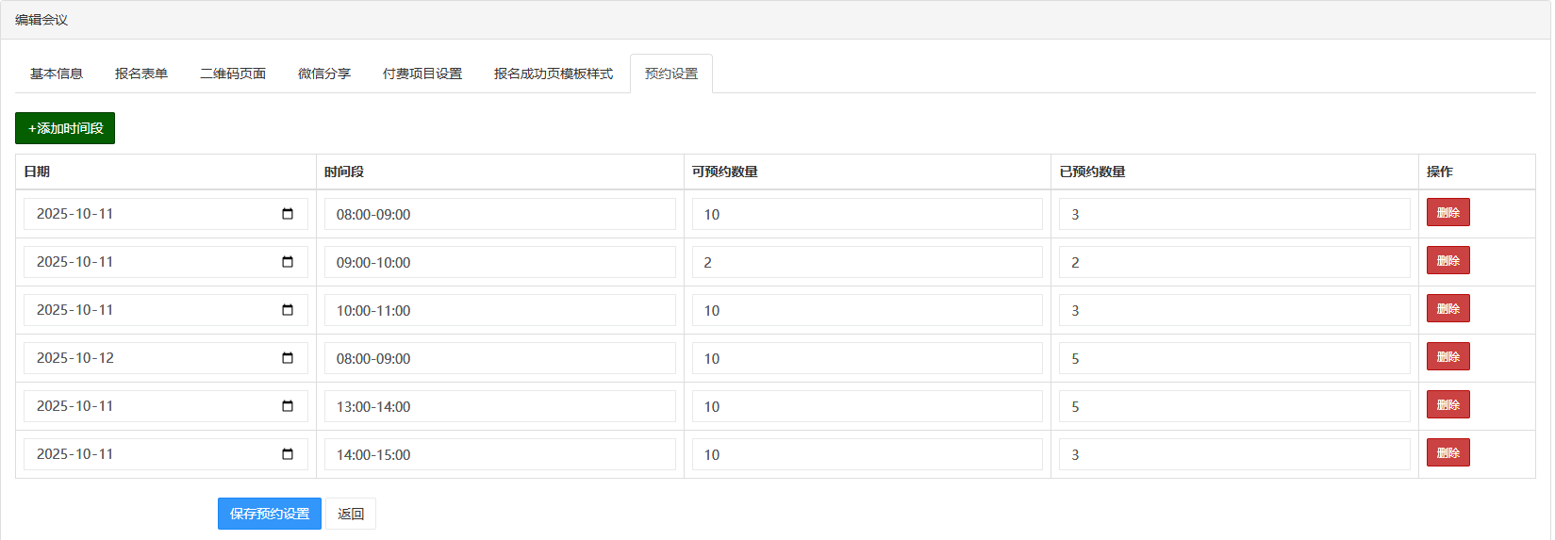Screen dimensions: 1555x540
Task: Open calendar picker in the 14:00-15:00 row
Action: [288, 454]
